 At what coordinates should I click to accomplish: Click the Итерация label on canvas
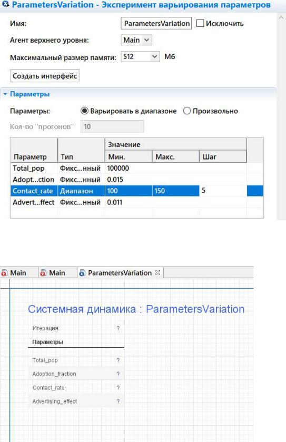click(x=46, y=328)
